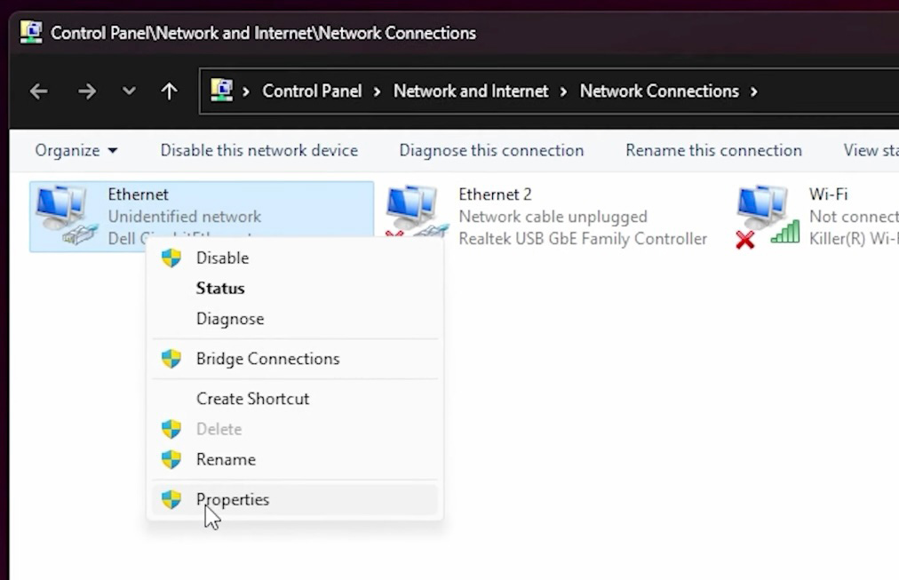This screenshot has height=580, width=899.
Task: Click the shield icon beside Bridge Connections
Action: click(171, 359)
